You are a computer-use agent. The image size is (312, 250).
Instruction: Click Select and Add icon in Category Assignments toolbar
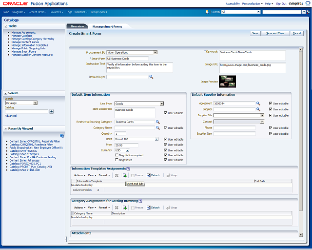coord(125,208)
